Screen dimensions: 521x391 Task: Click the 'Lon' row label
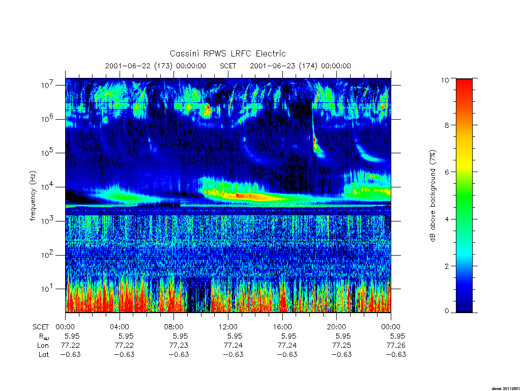click(43, 346)
